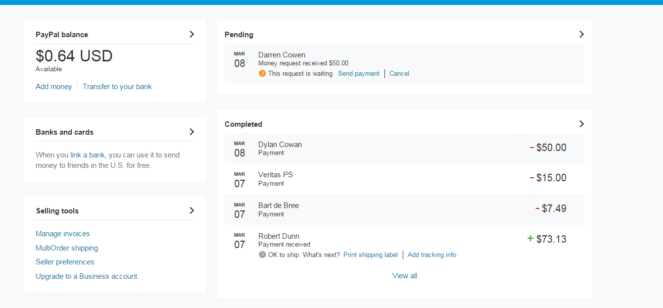Open Banks and cards chevron

(x=192, y=132)
